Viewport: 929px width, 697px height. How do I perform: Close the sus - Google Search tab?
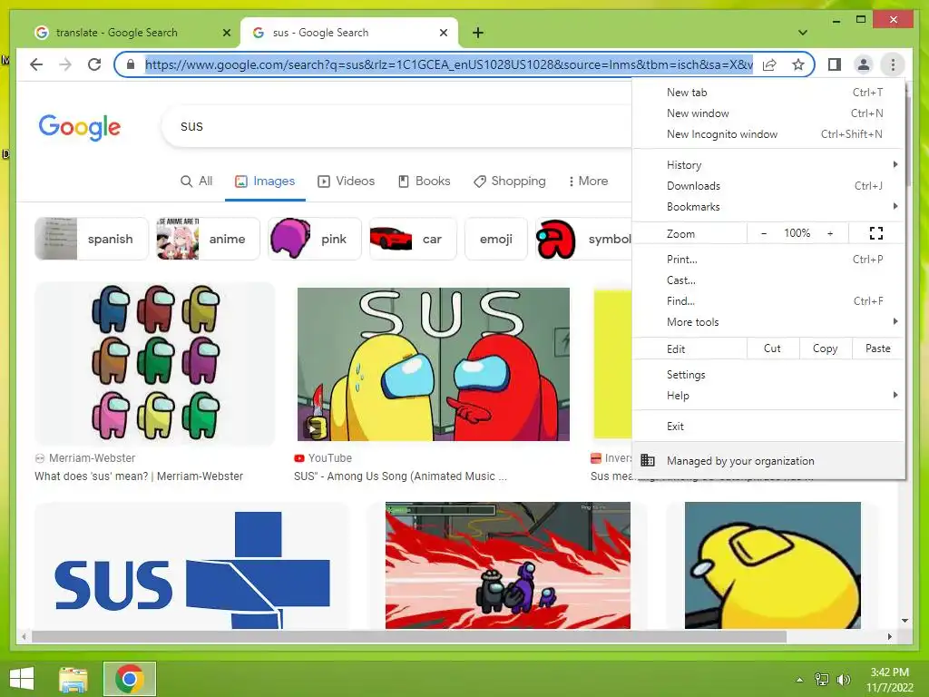[x=443, y=33]
